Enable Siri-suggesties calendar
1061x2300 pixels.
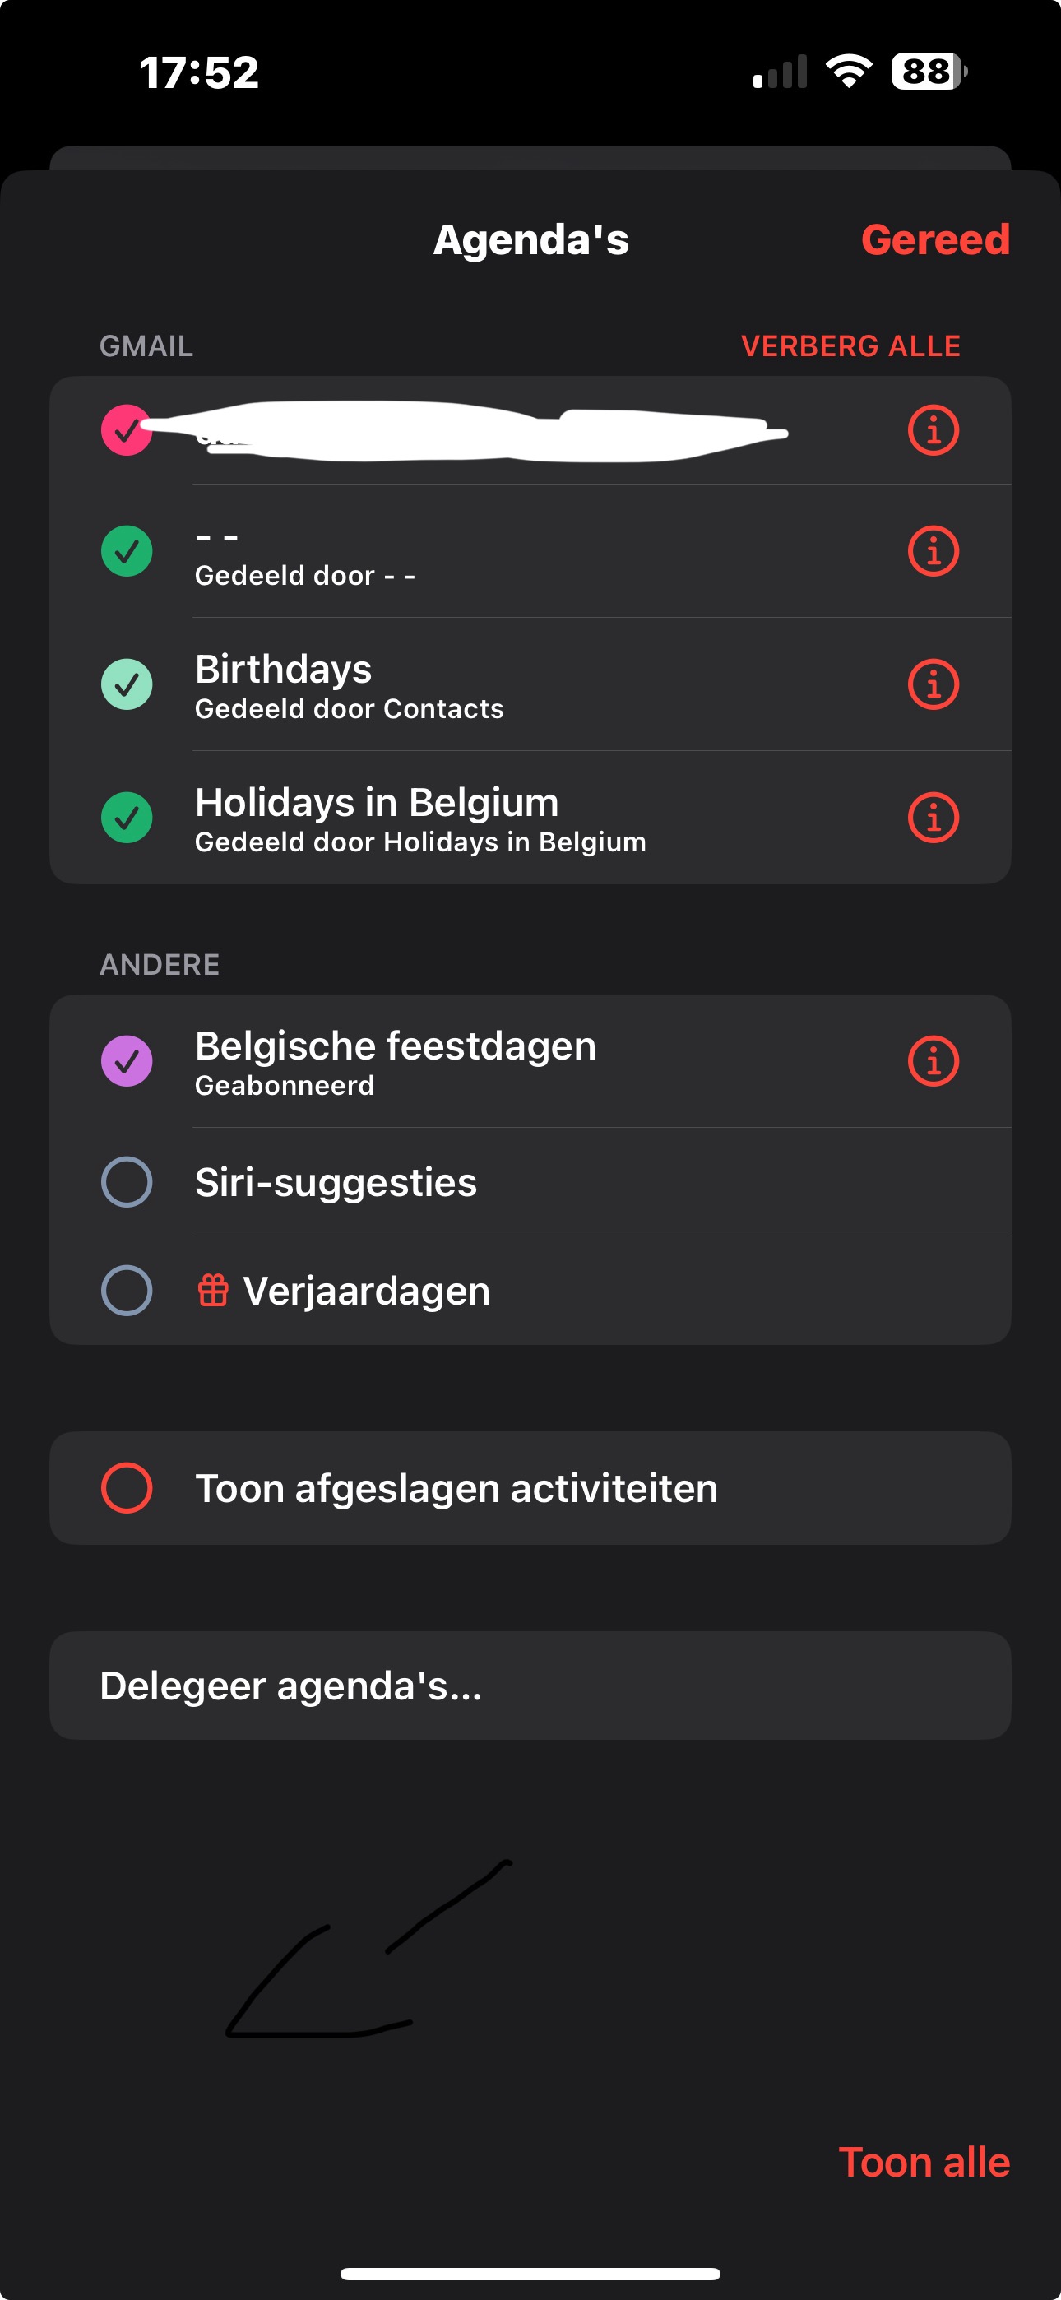(127, 1182)
